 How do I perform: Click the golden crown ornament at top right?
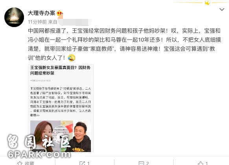coord(207,3)
